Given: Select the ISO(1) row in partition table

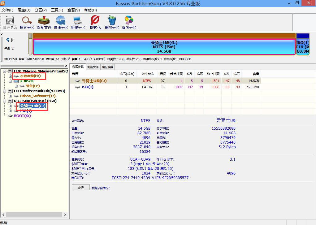Looking at the screenshot, I should [x=87, y=87].
